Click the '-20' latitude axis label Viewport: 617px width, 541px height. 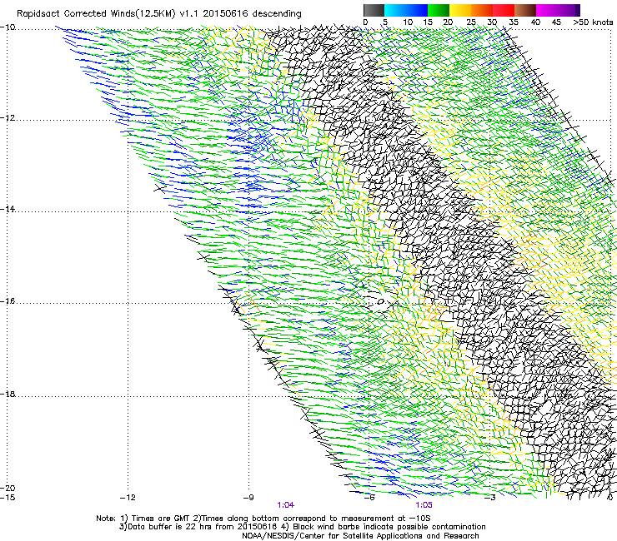coord(8,488)
